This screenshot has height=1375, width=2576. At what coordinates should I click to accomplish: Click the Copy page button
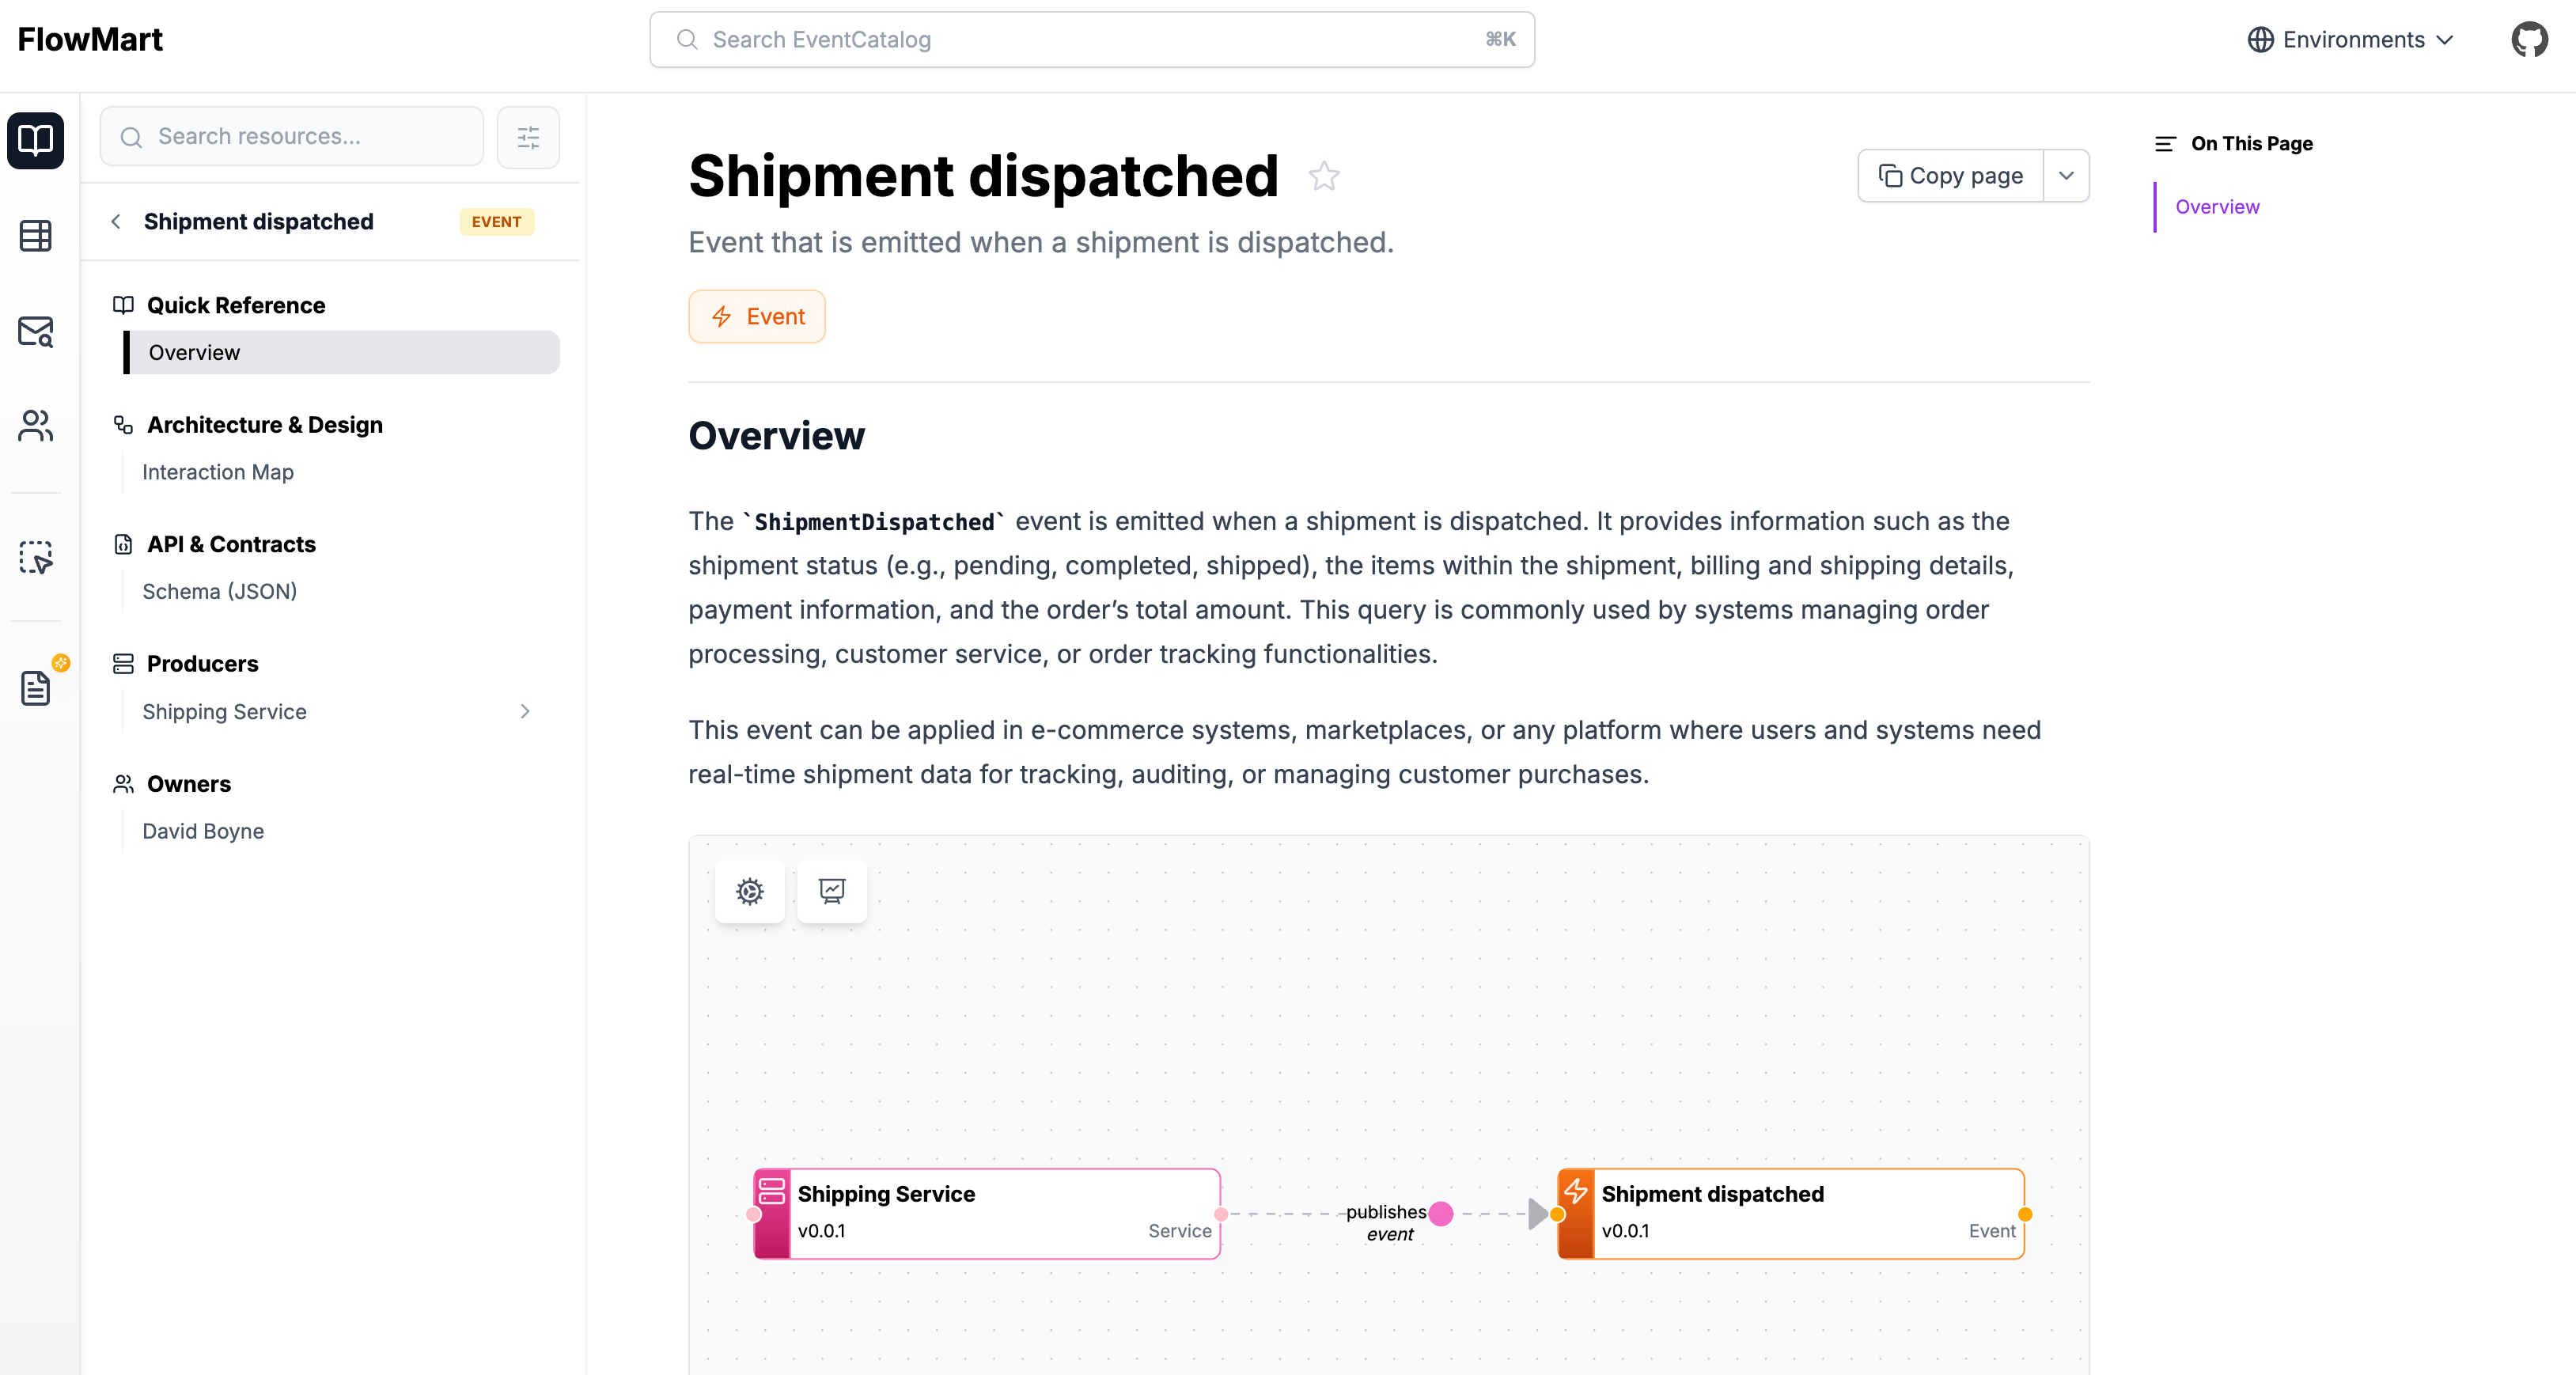point(1951,176)
